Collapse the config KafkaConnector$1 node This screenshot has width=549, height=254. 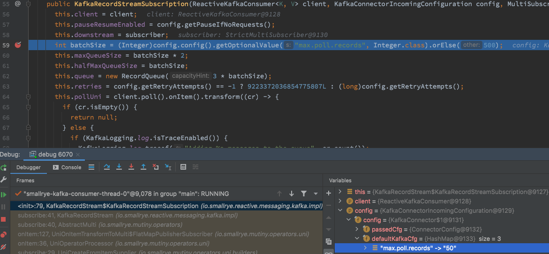[x=348, y=220]
